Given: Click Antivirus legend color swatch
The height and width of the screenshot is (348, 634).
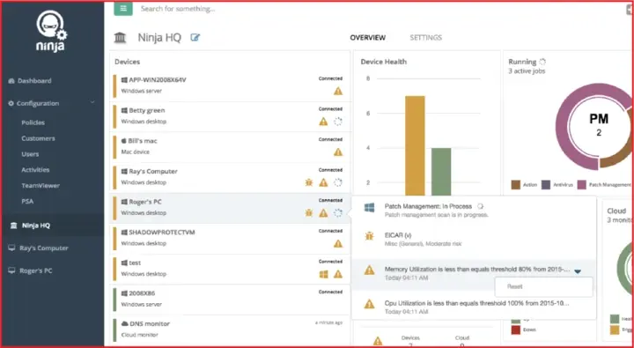Looking at the screenshot, I should (546, 184).
